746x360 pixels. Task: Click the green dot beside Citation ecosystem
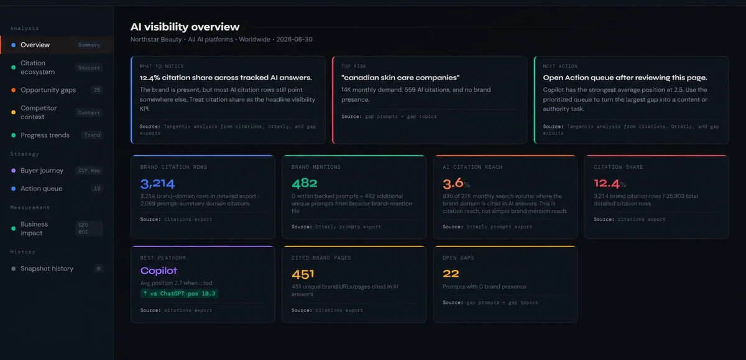[x=14, y=68]
